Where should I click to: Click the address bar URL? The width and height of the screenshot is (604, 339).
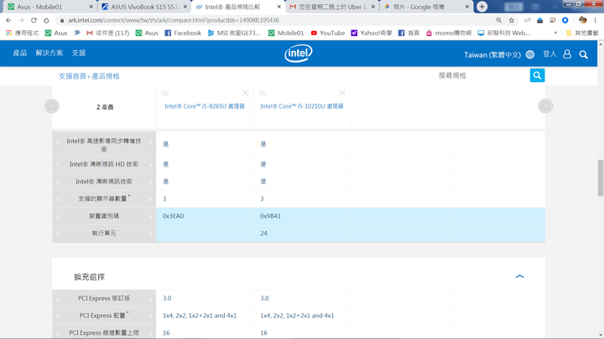pos(174,20)
